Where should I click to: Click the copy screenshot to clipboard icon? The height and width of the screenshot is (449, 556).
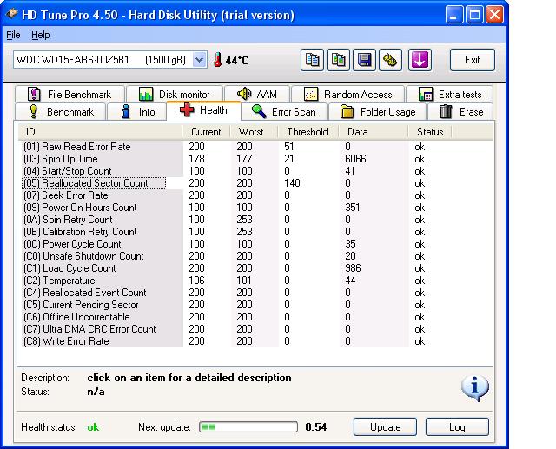(x=338, y=60)
